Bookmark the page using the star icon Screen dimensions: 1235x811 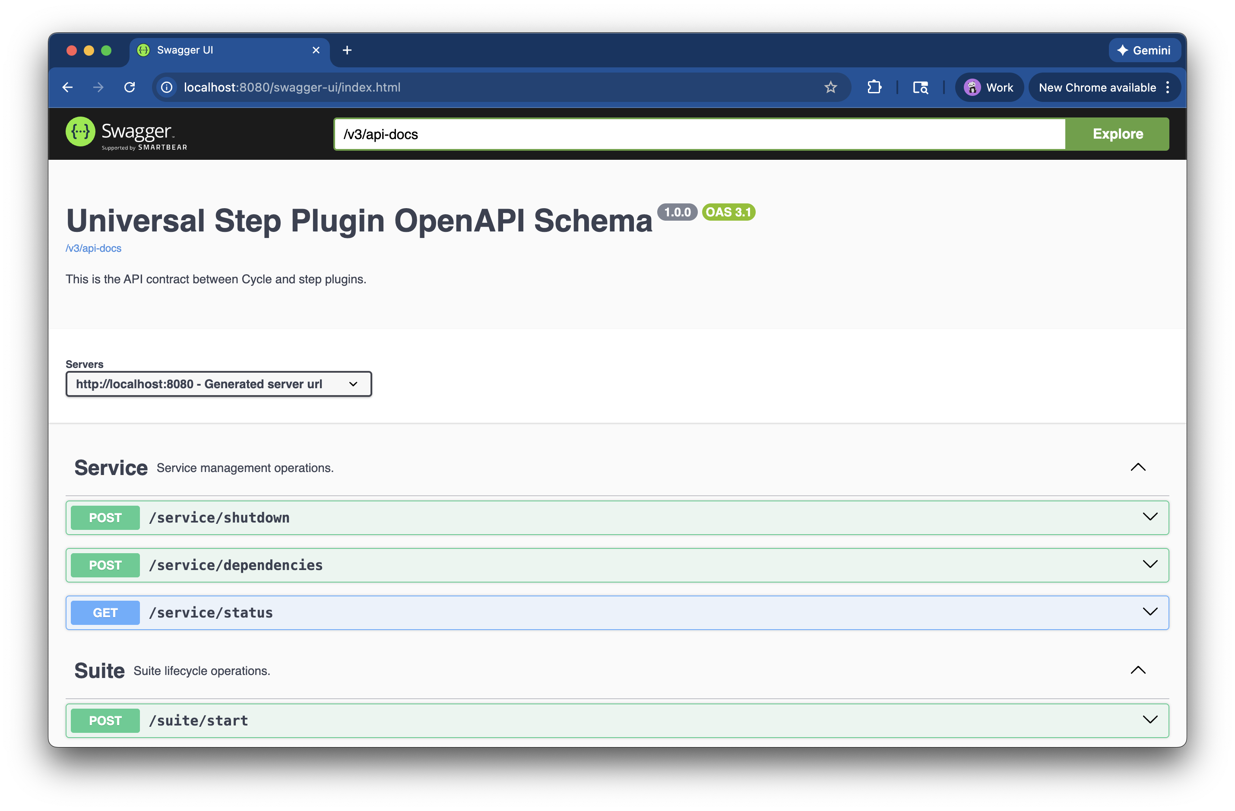coord(831,87)
